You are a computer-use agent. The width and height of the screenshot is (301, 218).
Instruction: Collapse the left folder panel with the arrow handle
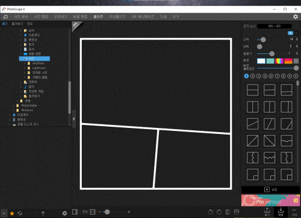(74, 119)
